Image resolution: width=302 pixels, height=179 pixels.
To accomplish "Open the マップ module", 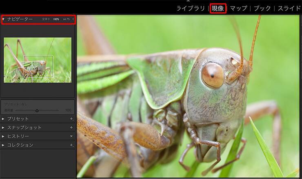I will pyautogui.click(x=238, y=8).
